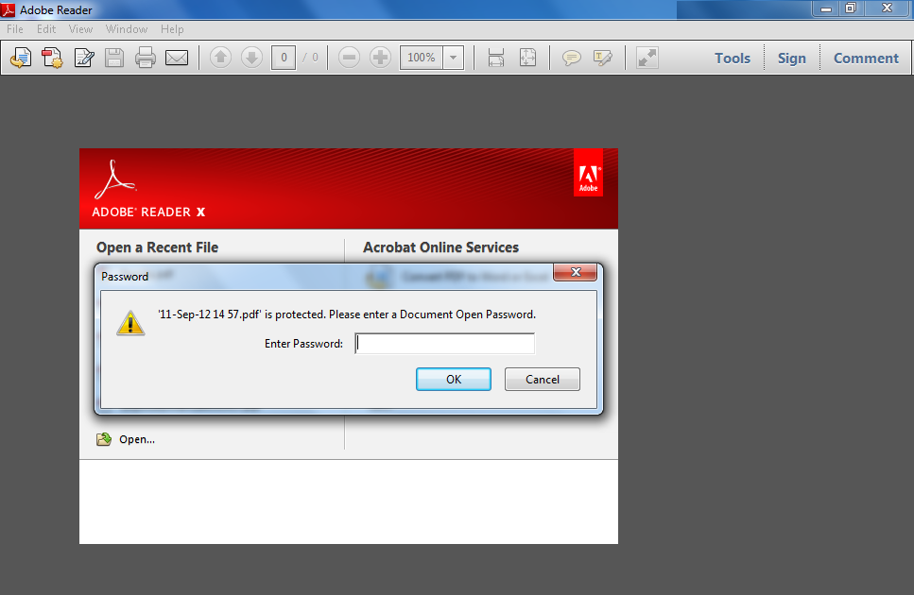Open the Help menu
This screenshot has width=914, height=595.
(x=172, y=29)
